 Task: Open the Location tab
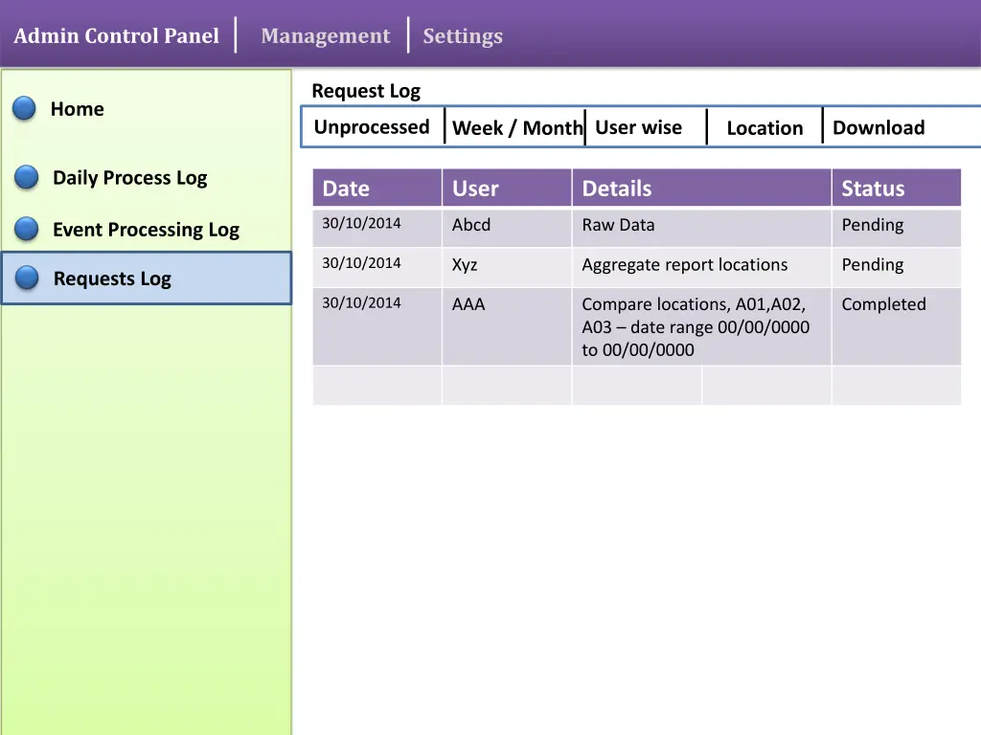coord(764,128)
